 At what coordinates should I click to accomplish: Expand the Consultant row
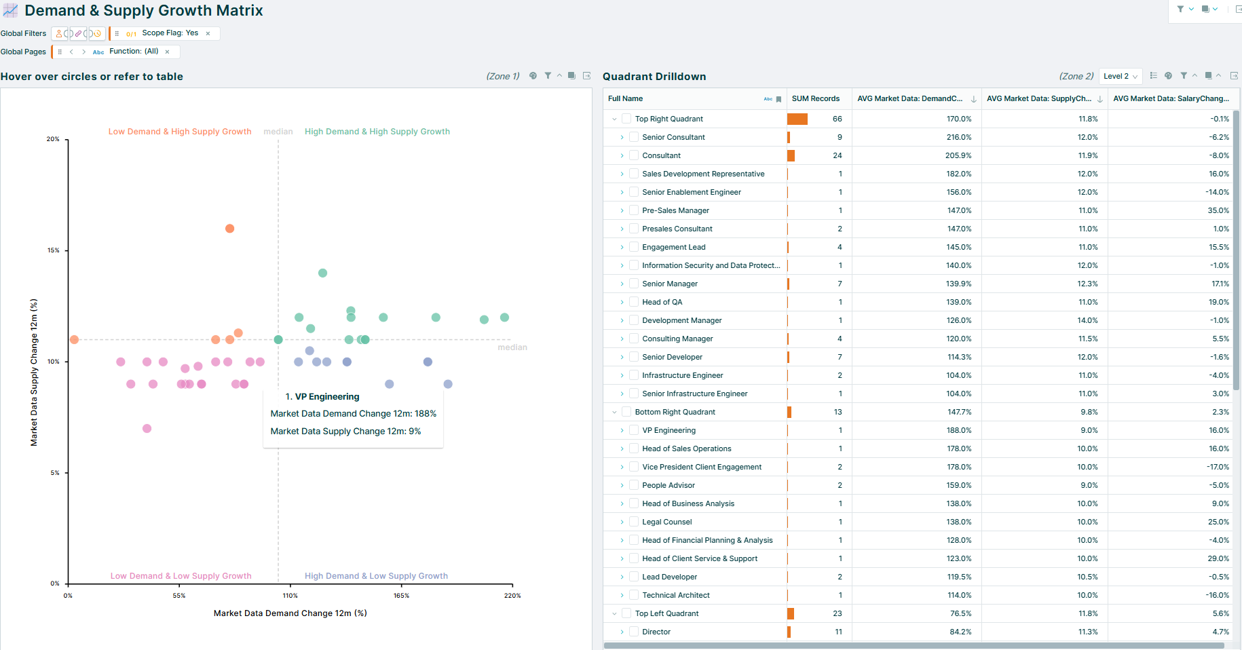click(x=622, y=155)
